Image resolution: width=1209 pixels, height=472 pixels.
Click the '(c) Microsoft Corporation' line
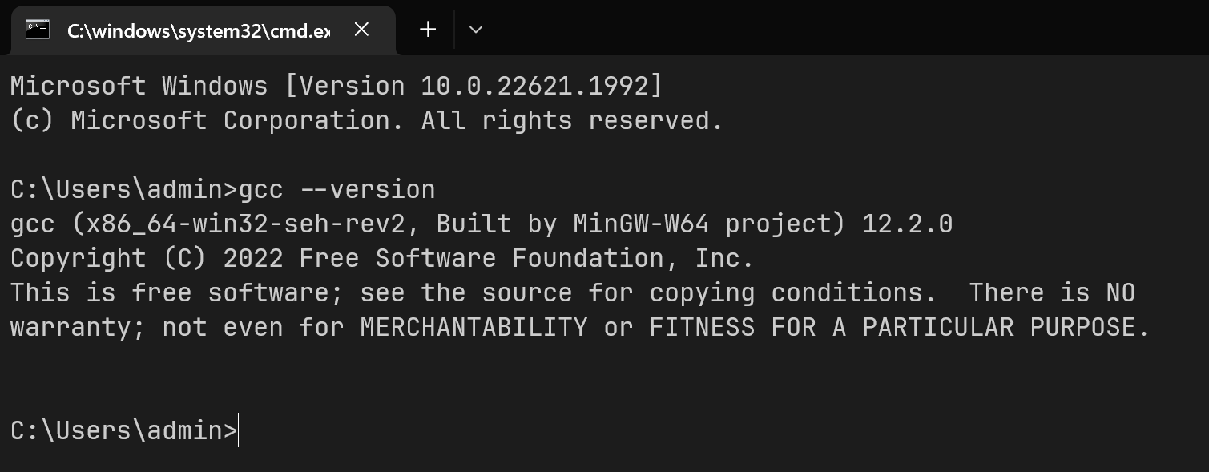click(367, 120)
